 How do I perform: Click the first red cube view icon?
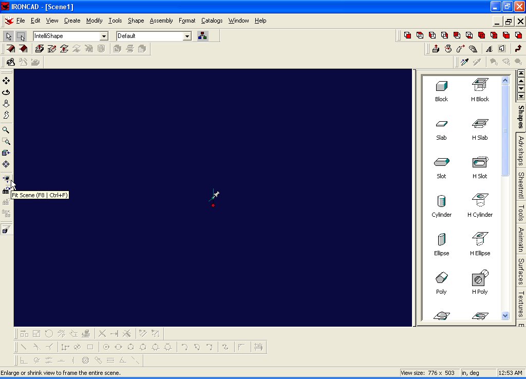click(407, 35)
